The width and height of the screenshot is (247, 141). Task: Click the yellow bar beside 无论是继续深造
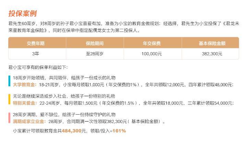9,99
